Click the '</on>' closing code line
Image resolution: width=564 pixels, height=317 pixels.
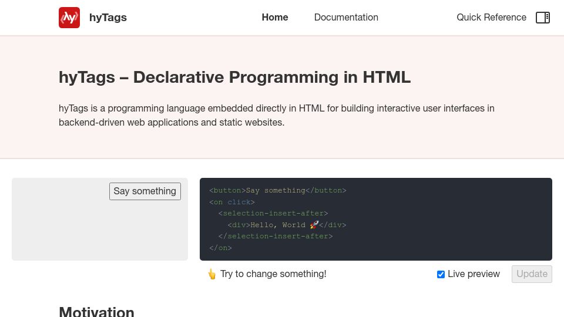pyautogui.click(x=220, y=248)
